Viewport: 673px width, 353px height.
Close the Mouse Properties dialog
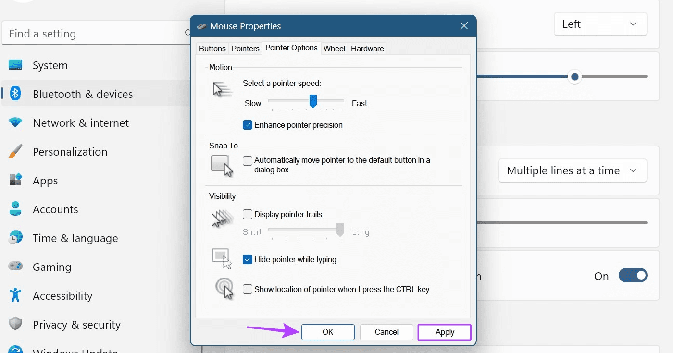[x=464, y=26]
